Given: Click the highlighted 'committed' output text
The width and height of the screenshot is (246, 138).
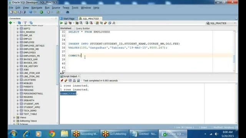Looking at the screenshot, I should (x=68, y=94).
